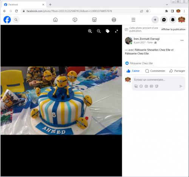Image resolution: width=189 pixels, height=177 pixels.
Task: Click the 8 juin 2017 date
Action: 139,43
